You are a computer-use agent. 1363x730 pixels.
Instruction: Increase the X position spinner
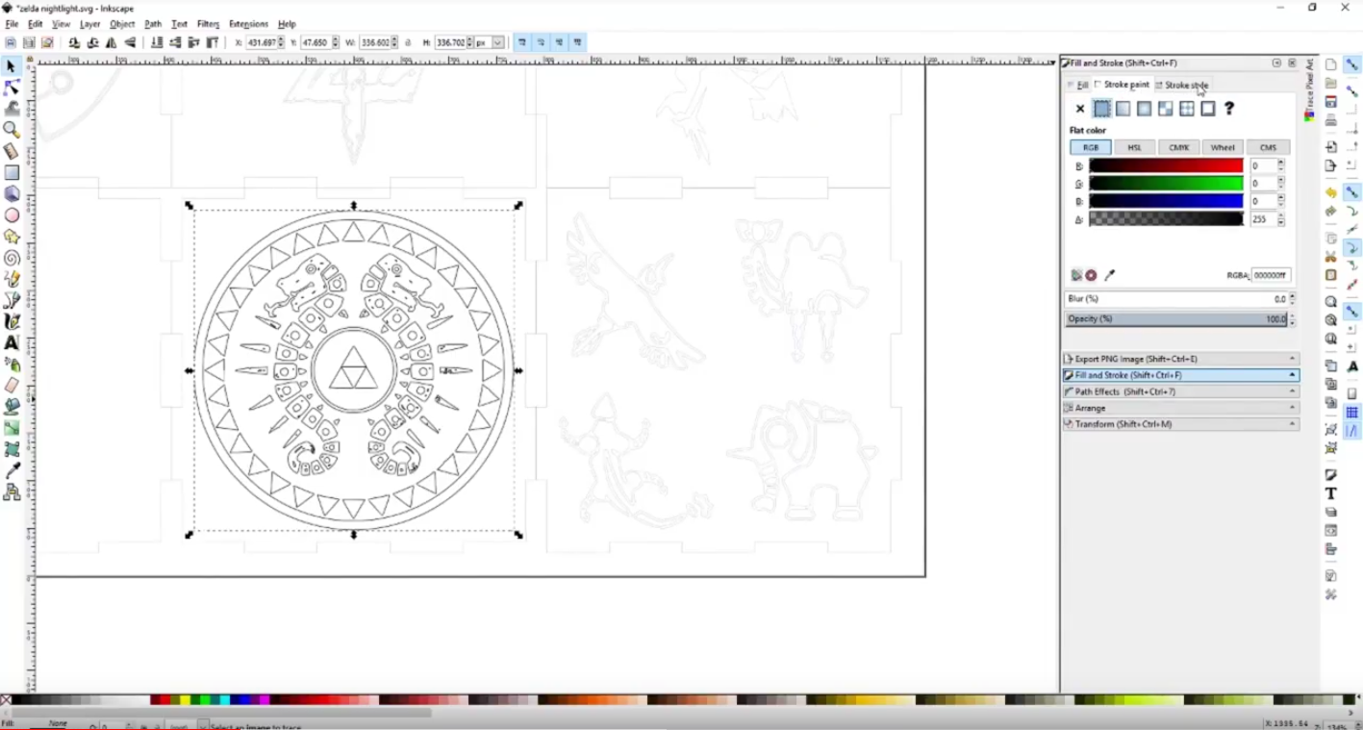pyautogui.click(x=281, y=39)
